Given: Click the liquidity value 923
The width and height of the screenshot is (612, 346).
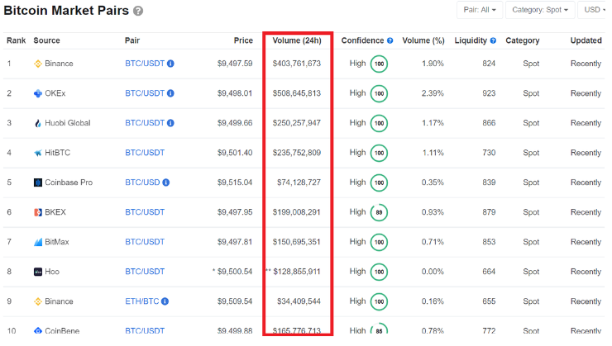Looking at the screenshot, I should point(489,93).
